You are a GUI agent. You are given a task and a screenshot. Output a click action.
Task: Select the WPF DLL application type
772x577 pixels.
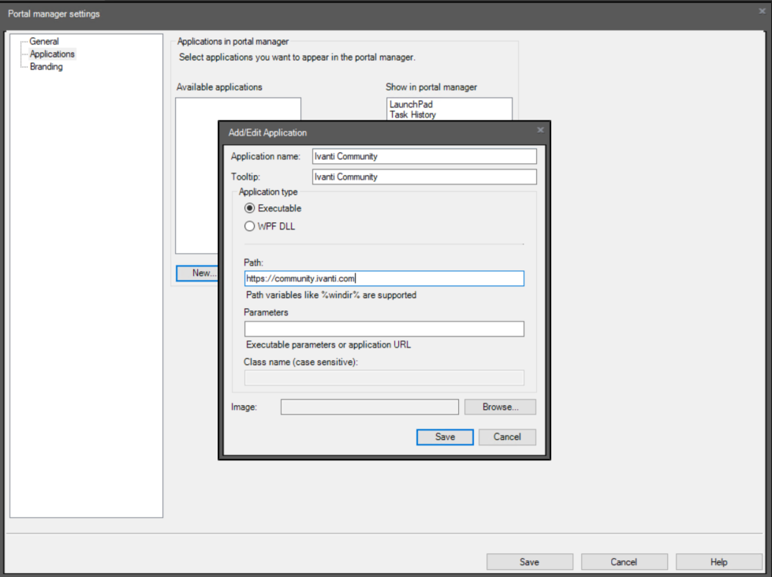click(250, 225)
